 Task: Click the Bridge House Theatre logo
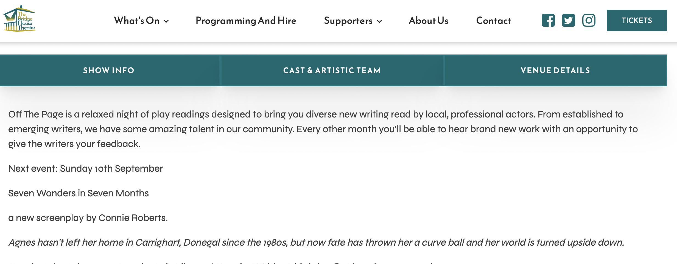pyautogui.click(x=19, y=19)
